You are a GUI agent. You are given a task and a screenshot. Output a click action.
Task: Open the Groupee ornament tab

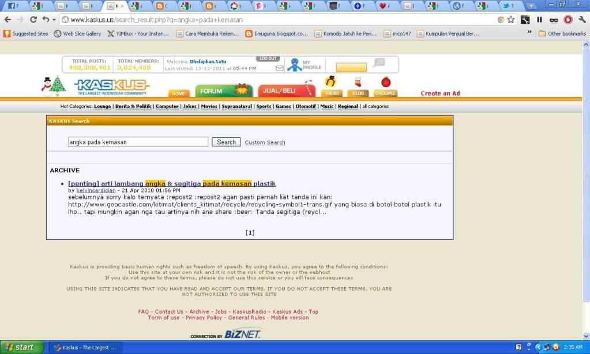(x=385, y=87)
